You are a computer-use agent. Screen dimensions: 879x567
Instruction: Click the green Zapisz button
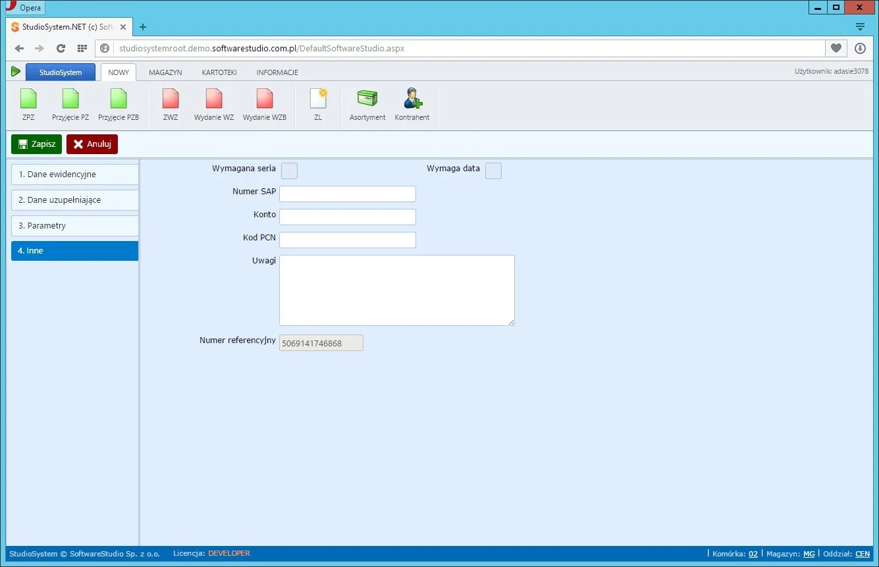(36, 144)
